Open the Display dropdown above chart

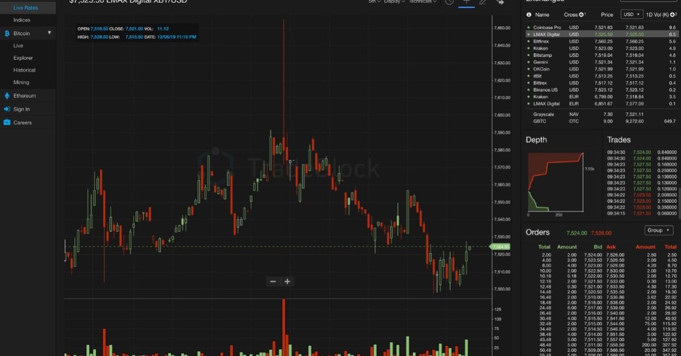394,2
